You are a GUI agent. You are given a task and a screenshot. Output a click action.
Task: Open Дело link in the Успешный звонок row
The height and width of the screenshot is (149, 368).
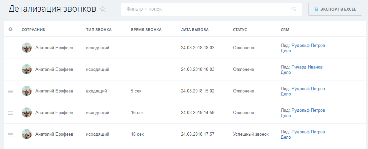tap(286, 137)
